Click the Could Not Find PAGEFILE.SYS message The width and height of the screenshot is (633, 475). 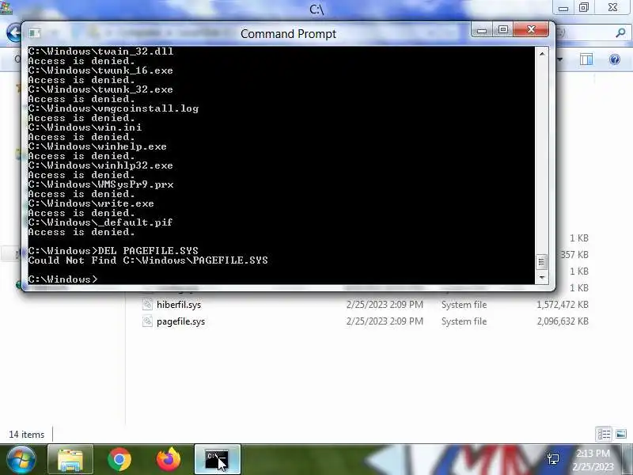148,260
